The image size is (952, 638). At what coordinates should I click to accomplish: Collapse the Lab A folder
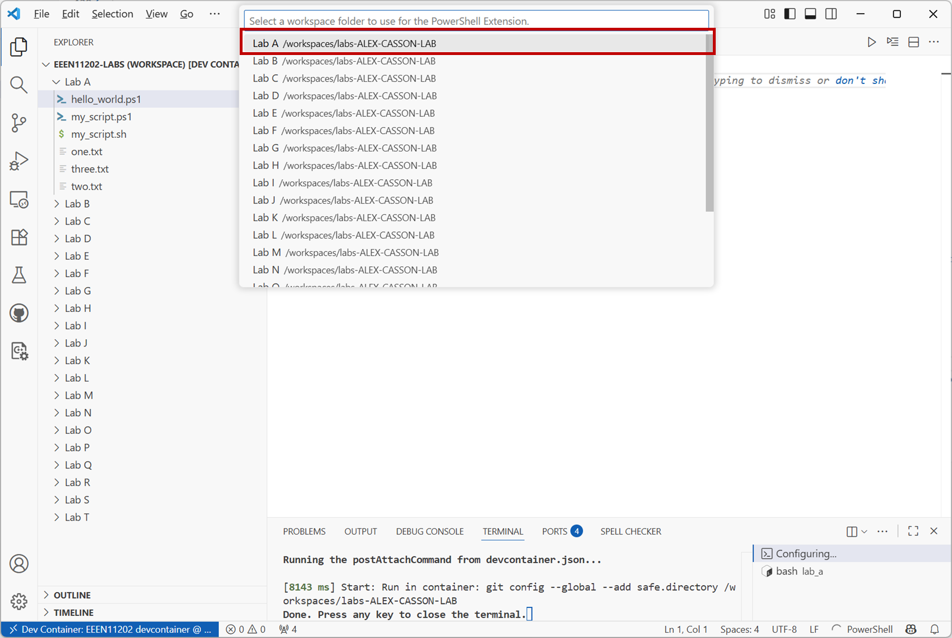[77, 82]
